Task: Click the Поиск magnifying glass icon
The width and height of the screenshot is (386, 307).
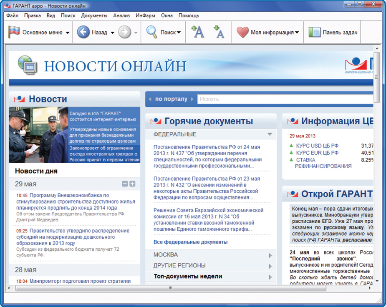Action: [x=151, y=32]
